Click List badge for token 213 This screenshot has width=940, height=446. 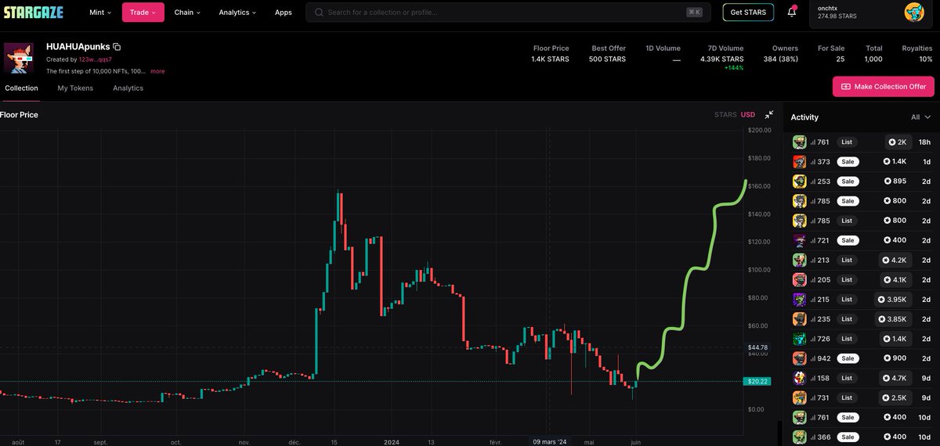pyautogui.click(x=847, y=260)
